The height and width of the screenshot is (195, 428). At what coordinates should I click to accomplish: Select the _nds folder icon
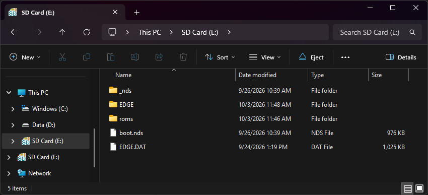coord(113,90)
